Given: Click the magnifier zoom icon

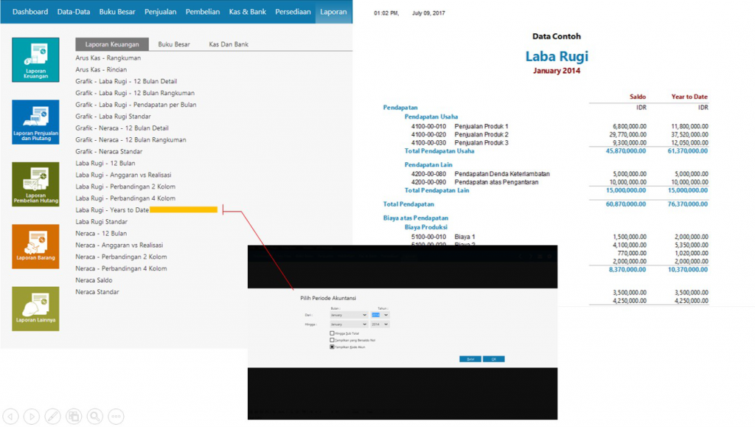Looking at the screenshot, I should (x=94, y=416).
